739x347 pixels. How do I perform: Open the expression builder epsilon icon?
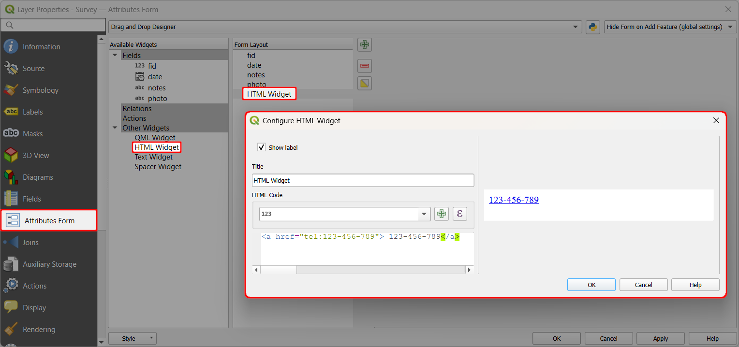(459, 214)
